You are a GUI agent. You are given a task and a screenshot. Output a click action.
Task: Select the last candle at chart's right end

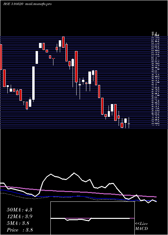pos(129,123)
